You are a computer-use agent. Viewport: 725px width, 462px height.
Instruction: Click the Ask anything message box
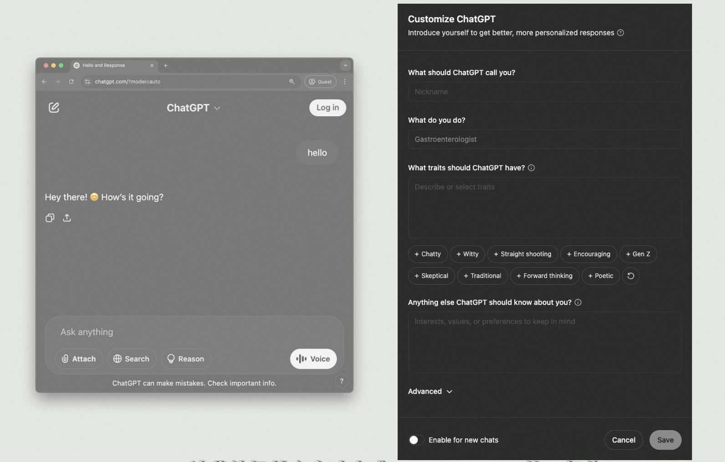point(194,332)
